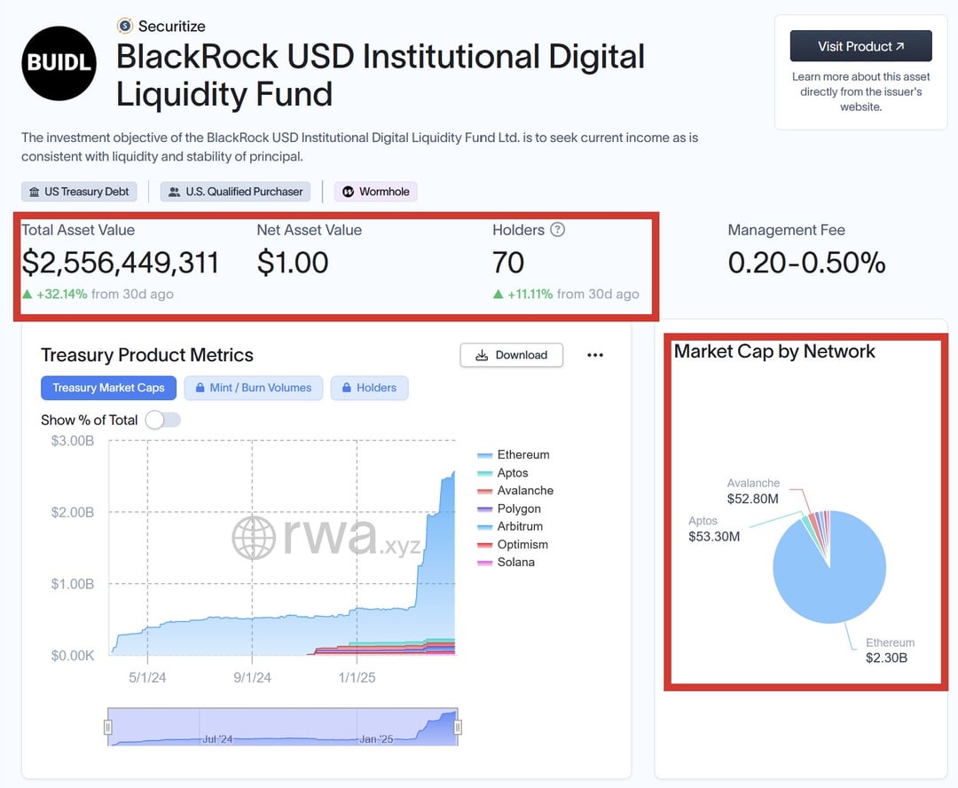Select the Treasury Market Caps tab
The image size is (958, 788).
[109, 388]
